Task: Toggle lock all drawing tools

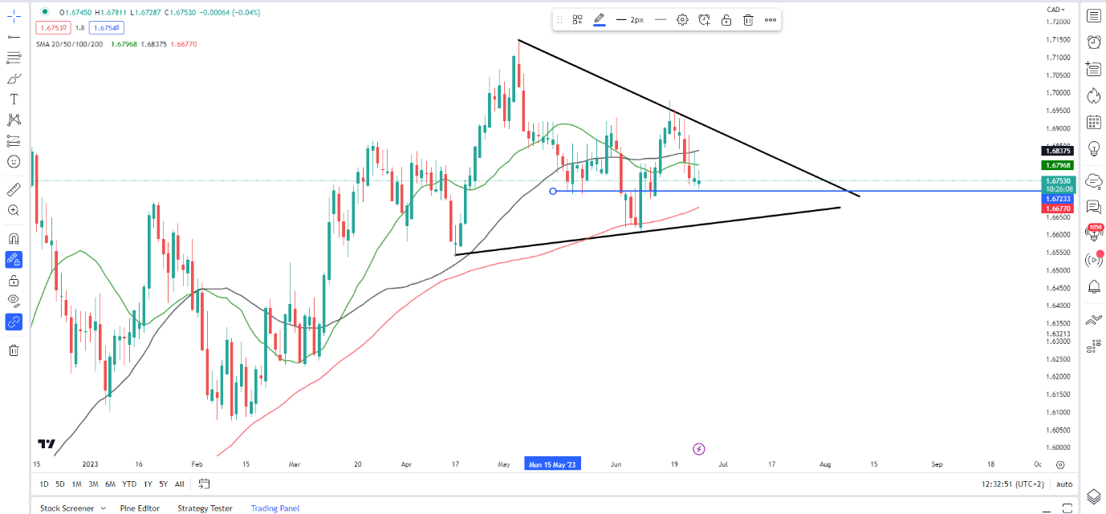Action: point(14,280)
